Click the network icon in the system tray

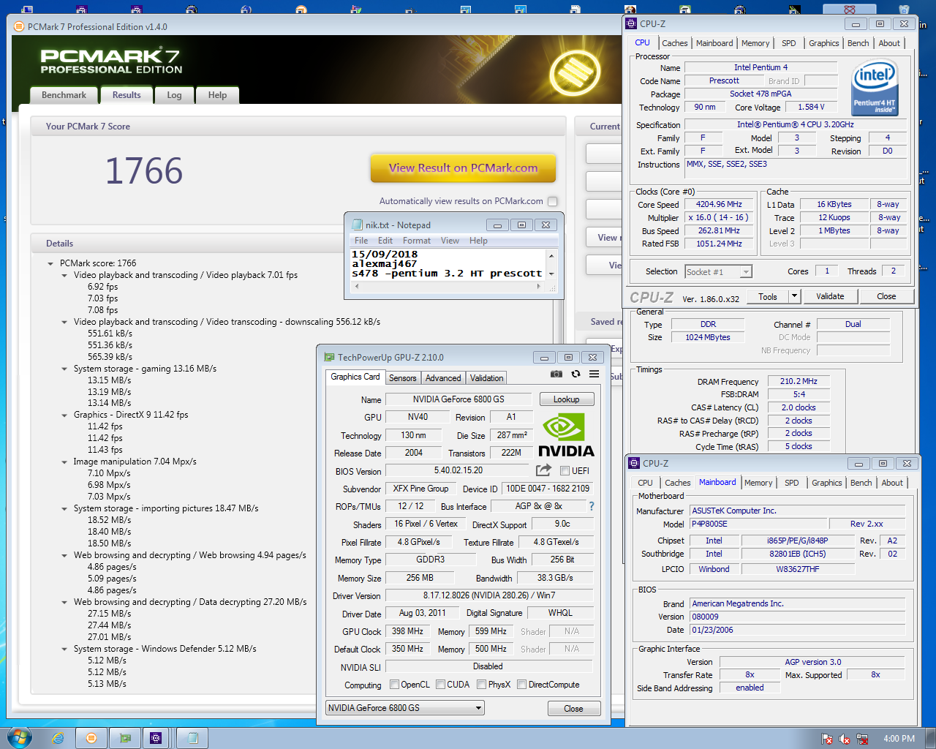pos(862,739)
